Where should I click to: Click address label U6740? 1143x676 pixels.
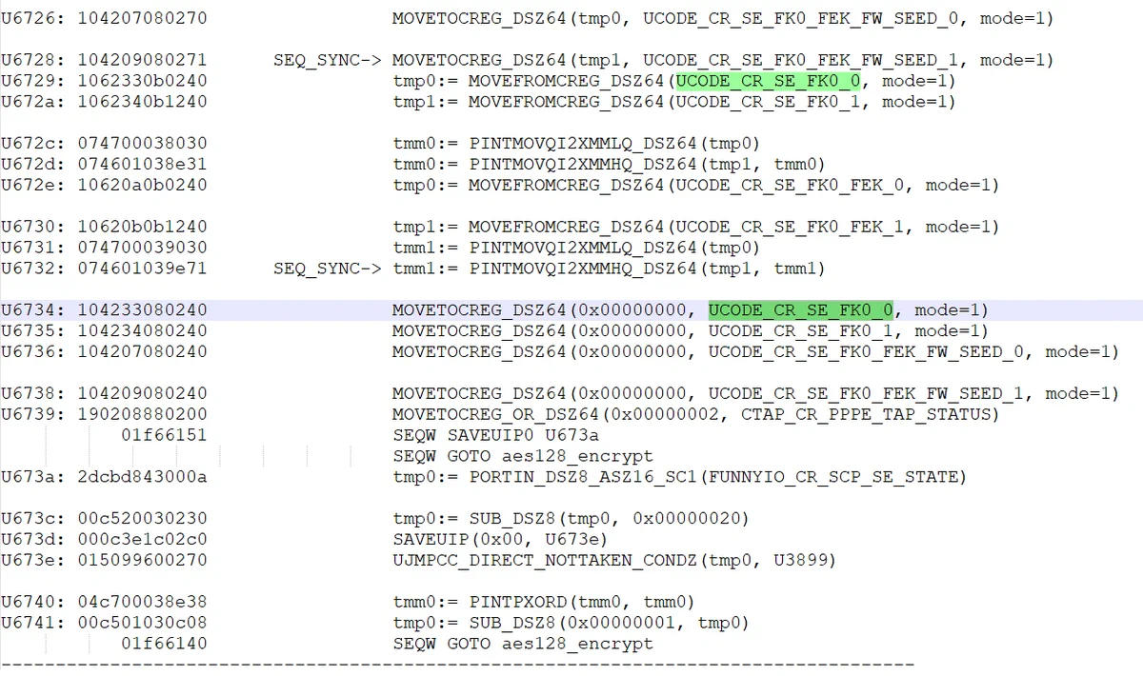(x=33, y=603)
